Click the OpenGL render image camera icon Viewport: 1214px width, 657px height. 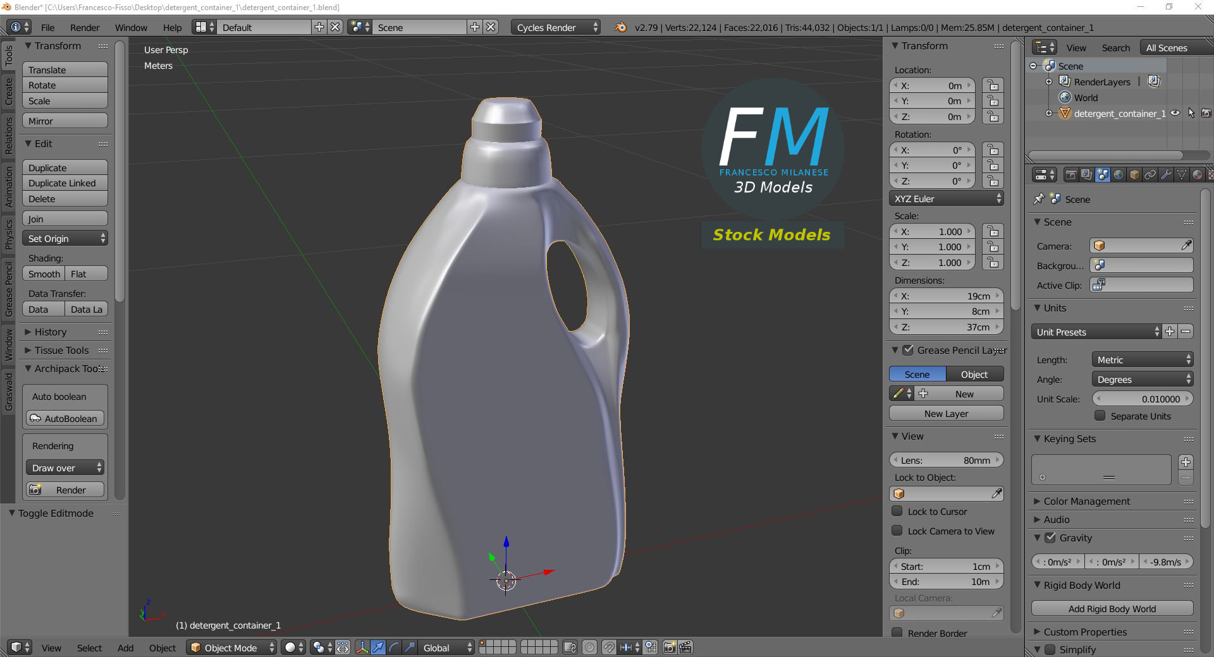pos(669,648)
